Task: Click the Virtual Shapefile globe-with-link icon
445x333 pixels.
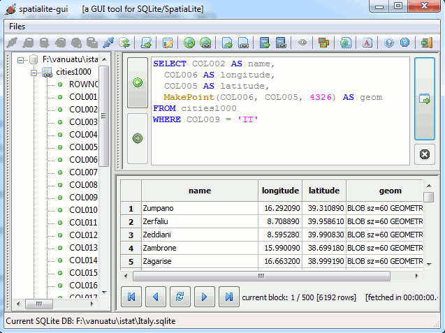Action: coord(205,43)
